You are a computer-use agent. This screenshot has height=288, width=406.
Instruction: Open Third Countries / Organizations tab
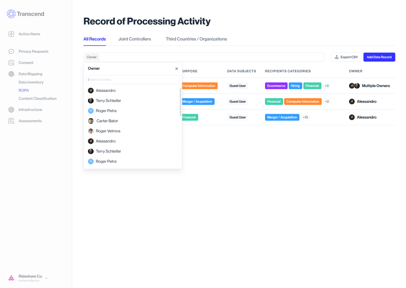click(196, 39)
